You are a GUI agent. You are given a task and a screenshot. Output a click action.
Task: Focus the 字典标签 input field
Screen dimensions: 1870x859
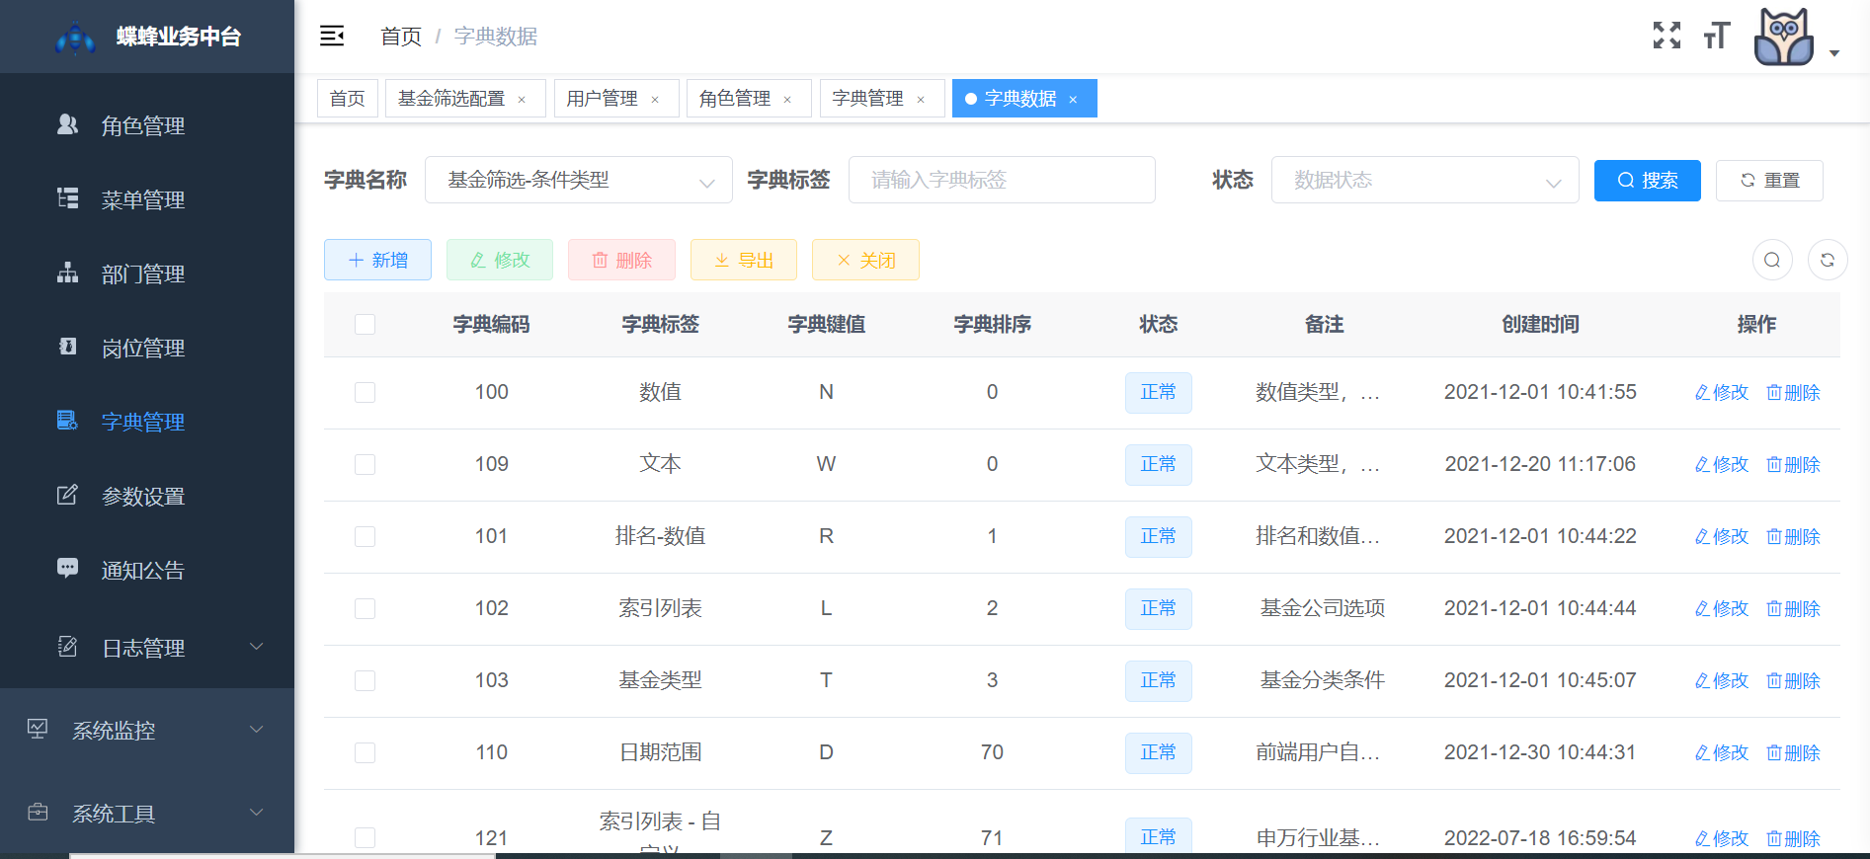pos(1002,180)
